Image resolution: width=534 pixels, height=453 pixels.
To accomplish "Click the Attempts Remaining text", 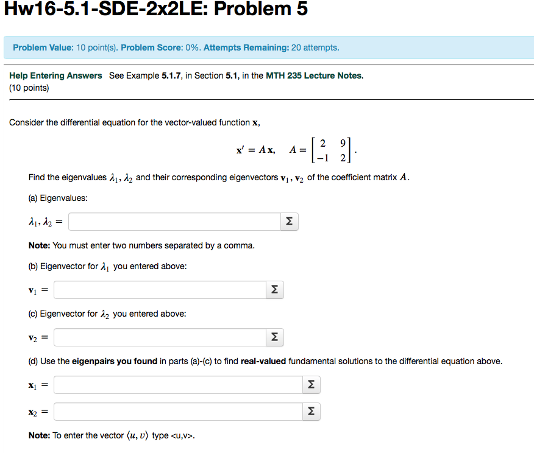I will tap(245, 47).
